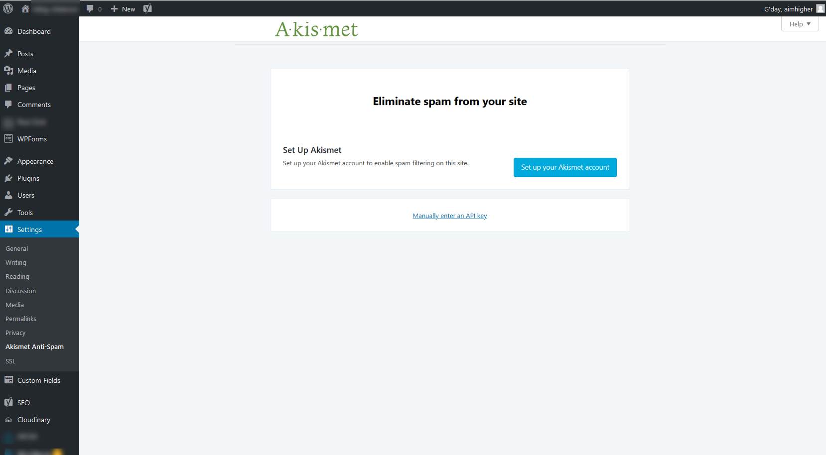Visit site via home icon
Screen dimensions: 826x455
pos(25,8)
